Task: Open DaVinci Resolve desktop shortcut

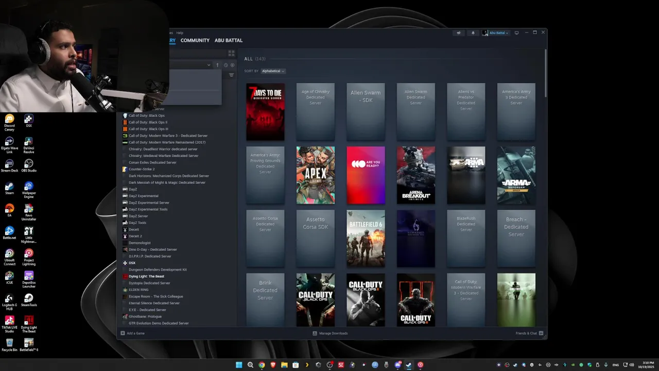Action: pos(29,145)
